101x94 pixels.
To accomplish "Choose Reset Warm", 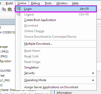I will 56,51.
